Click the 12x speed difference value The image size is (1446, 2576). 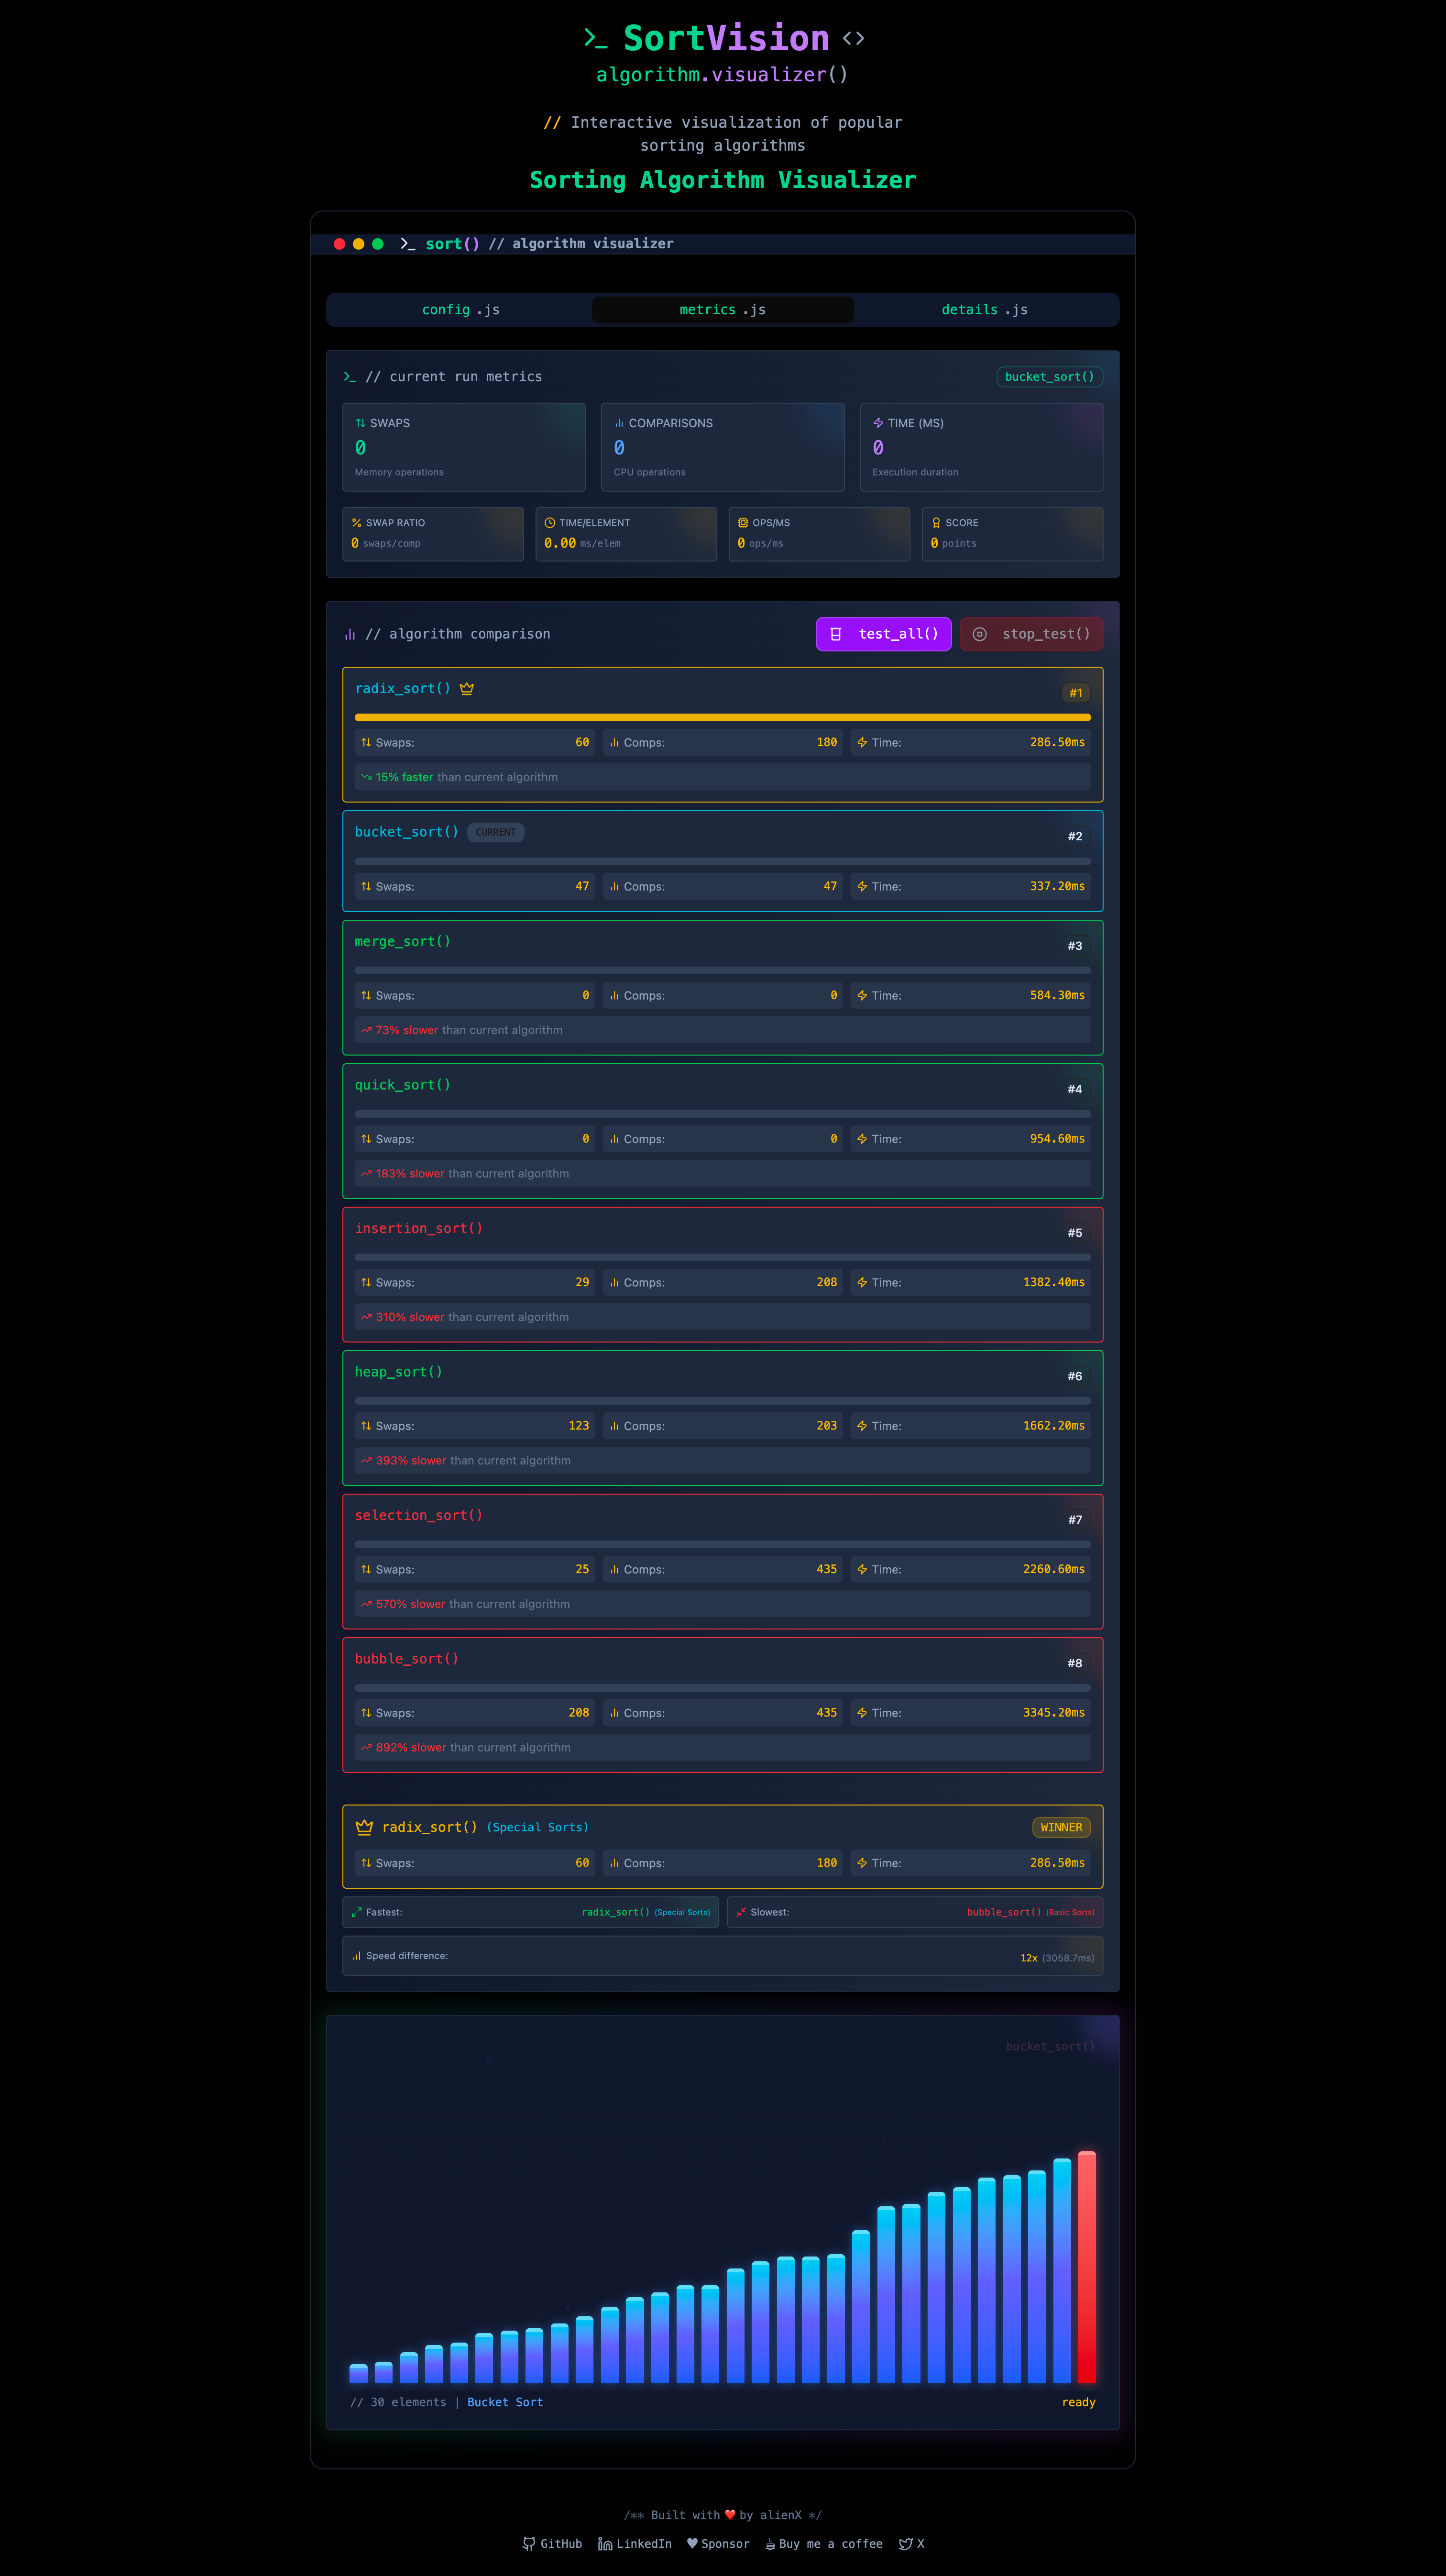[1029, 1958]
